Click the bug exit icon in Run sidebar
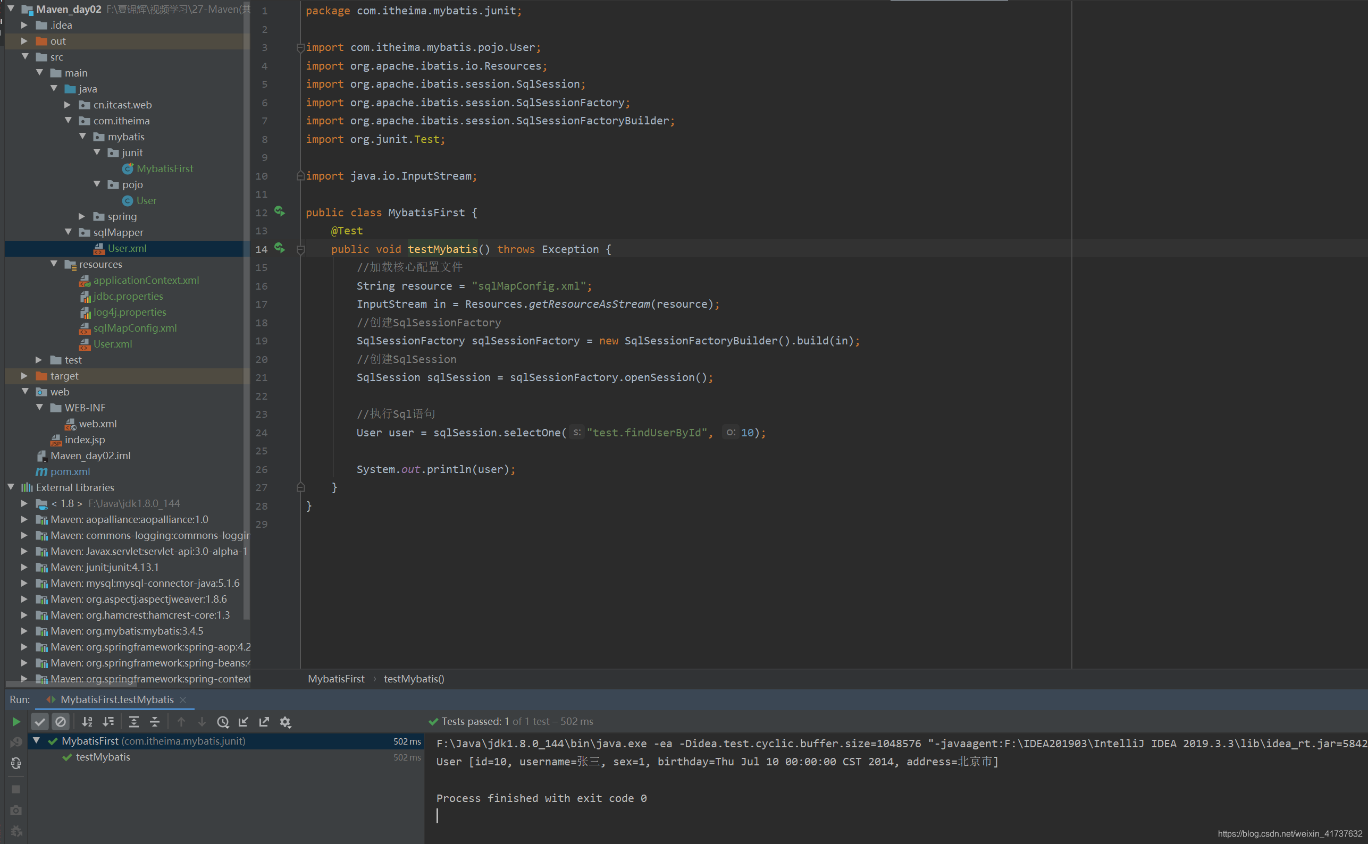 point(16,831)
